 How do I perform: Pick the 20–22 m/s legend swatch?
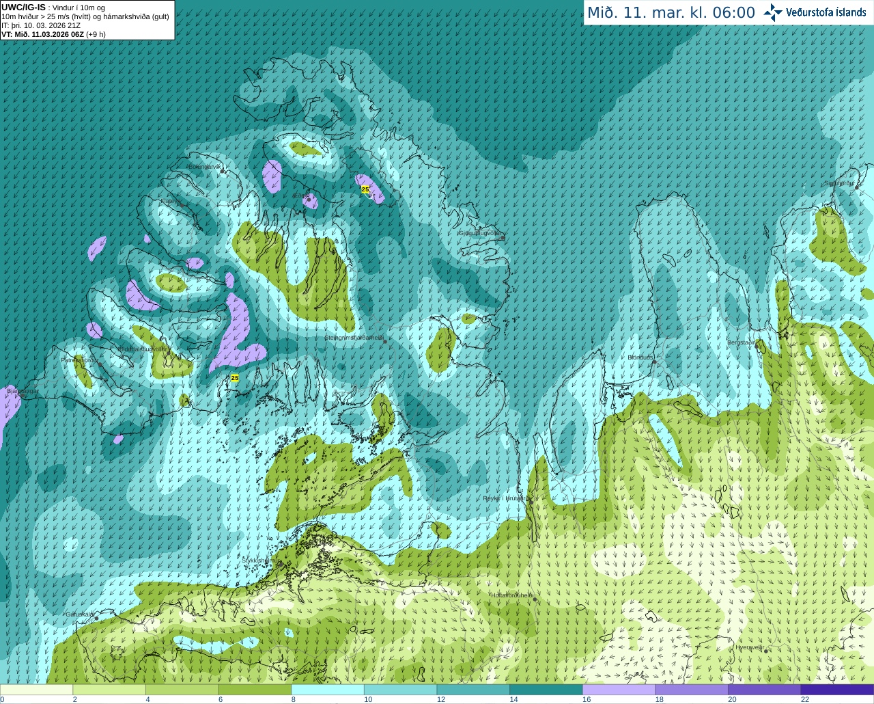pos(765,690)
